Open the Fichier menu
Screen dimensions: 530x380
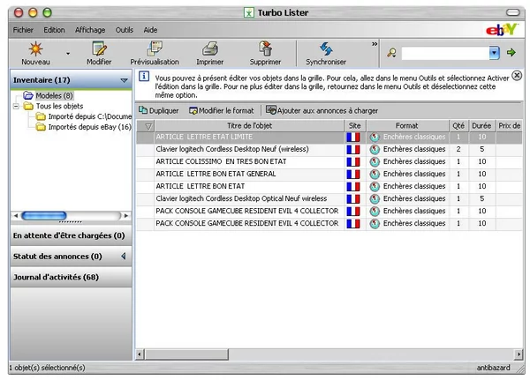coord(23,30)
